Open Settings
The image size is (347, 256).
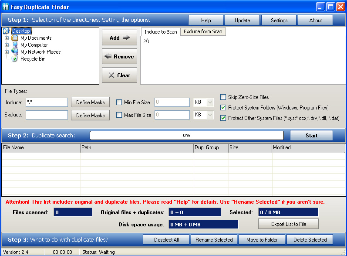tap(279, 20)
